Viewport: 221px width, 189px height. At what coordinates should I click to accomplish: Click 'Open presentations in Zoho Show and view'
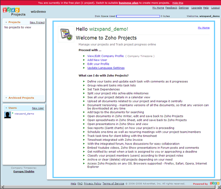(x=118, y=124)
